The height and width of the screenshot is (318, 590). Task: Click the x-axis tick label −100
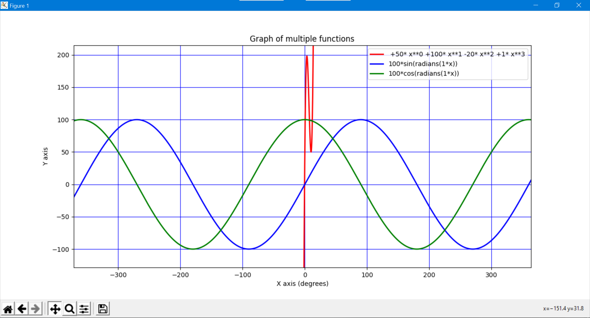coord(243,275)
